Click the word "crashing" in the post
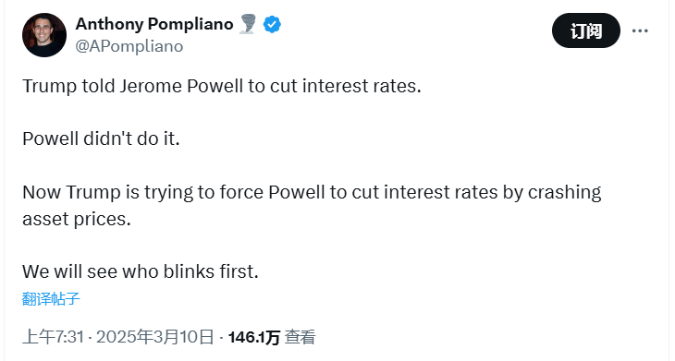This screenshot has height=361, width=675. click(564, 193)
